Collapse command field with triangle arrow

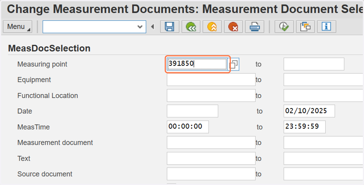click(x=153, y=27)
